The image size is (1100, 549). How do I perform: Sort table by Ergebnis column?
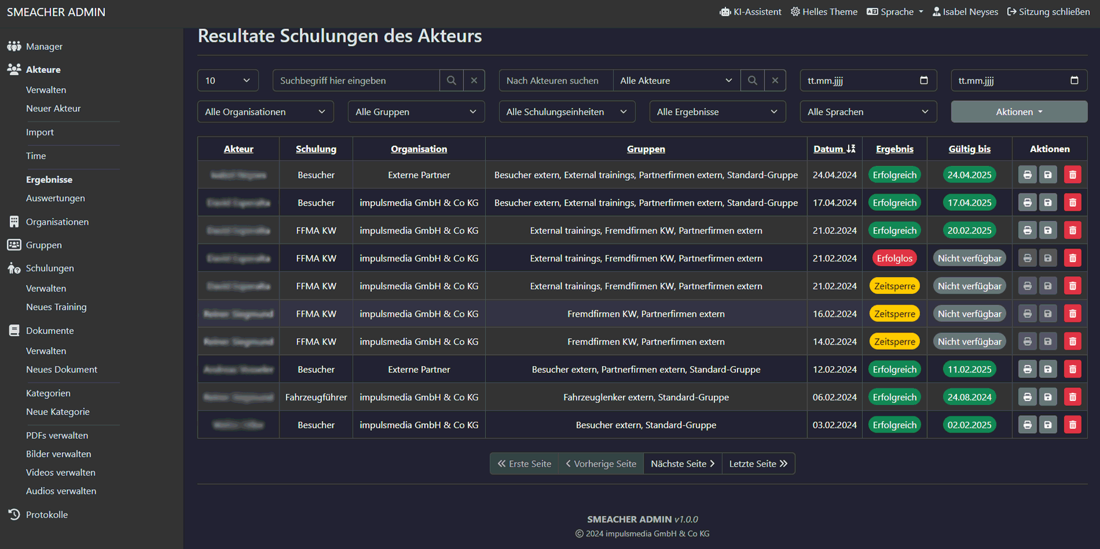point(894,149)
